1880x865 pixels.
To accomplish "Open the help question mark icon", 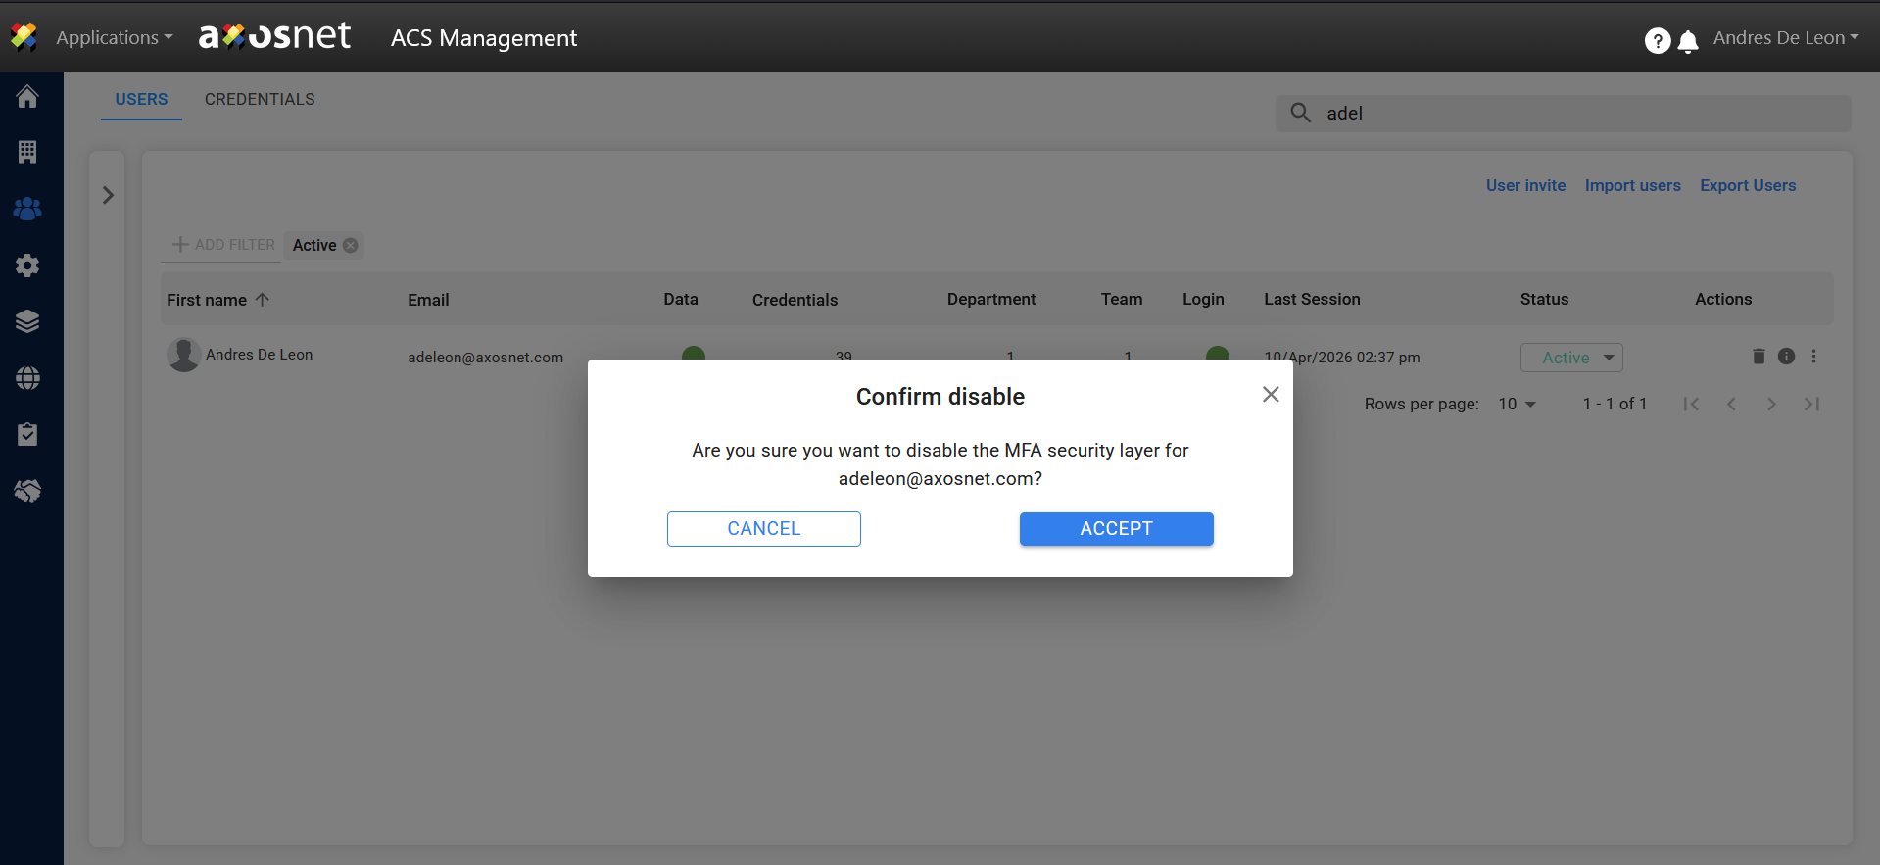I will click(1657, 40).
